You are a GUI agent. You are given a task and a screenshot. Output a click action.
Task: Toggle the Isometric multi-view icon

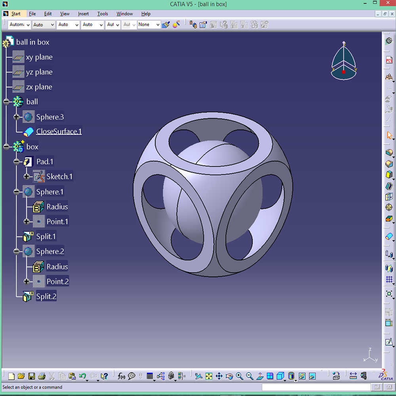point(270,376)
